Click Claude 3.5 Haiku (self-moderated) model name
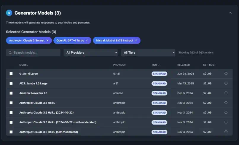Image resolution: width=239 pixels, height=145 pixels. click(49, 132)
